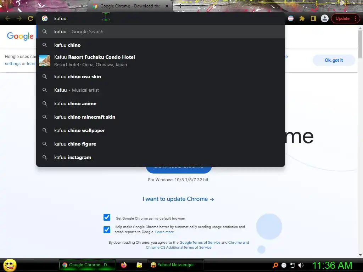Viewport: 363px width, 272px height.
Task: Click the browser back arrow
Action: coord(8,18)
